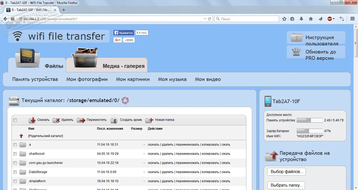Screen dimensions: 358x190
Task: Click the Новая папка new folder icon
Action: (149, 120)
